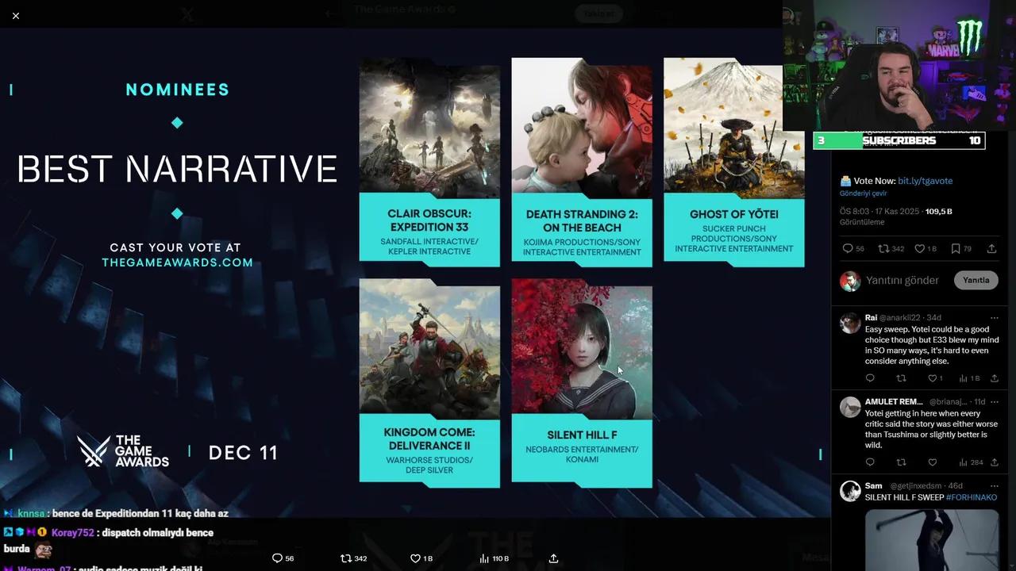This screenshot has width=1016, height=571.
Task: Open Sam's profile avatar
Action: pos(850,491)
